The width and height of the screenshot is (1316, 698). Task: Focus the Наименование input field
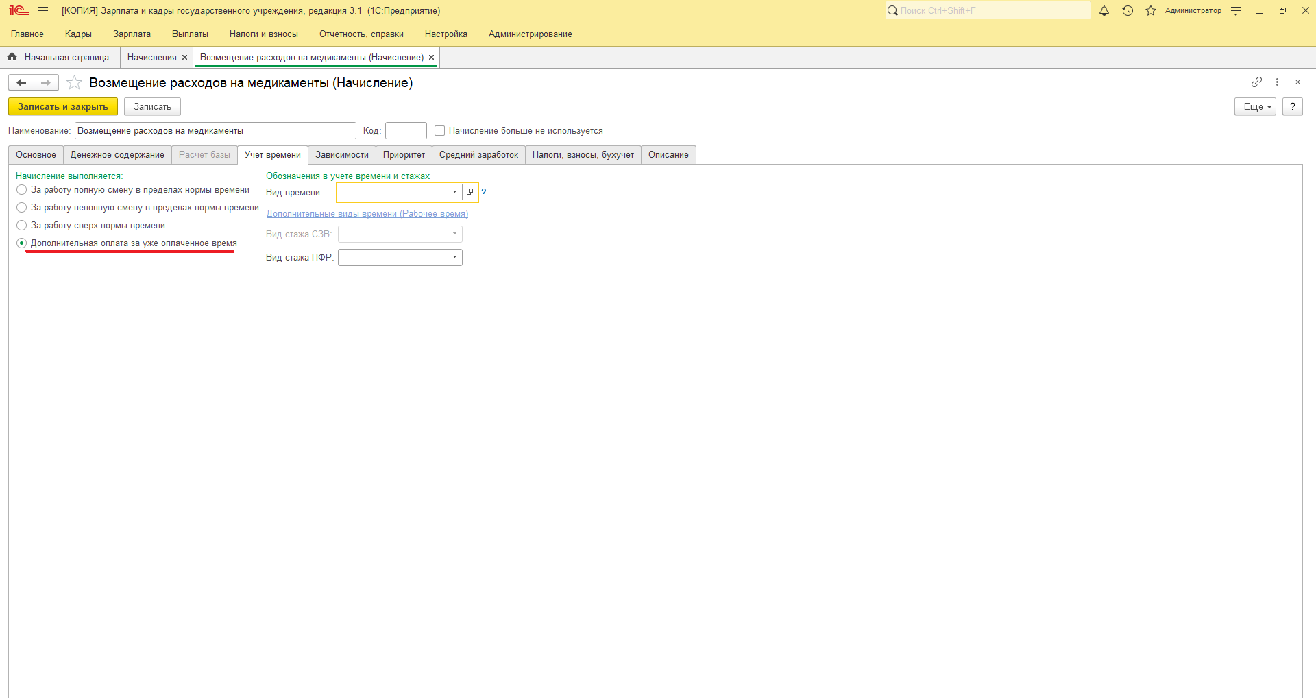tap(215, 131)
